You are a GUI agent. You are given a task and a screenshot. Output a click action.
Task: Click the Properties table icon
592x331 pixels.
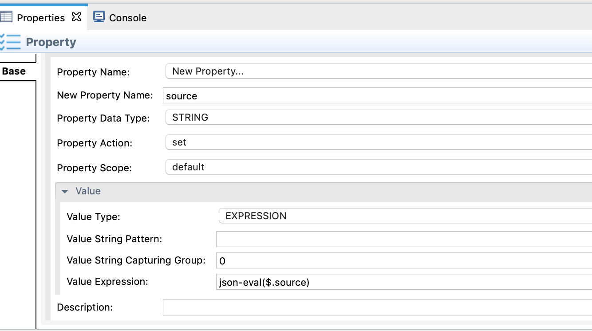tap(6, 17)
